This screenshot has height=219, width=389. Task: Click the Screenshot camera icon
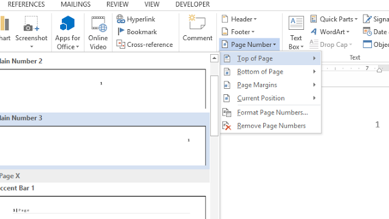click(x=31, y=24)
